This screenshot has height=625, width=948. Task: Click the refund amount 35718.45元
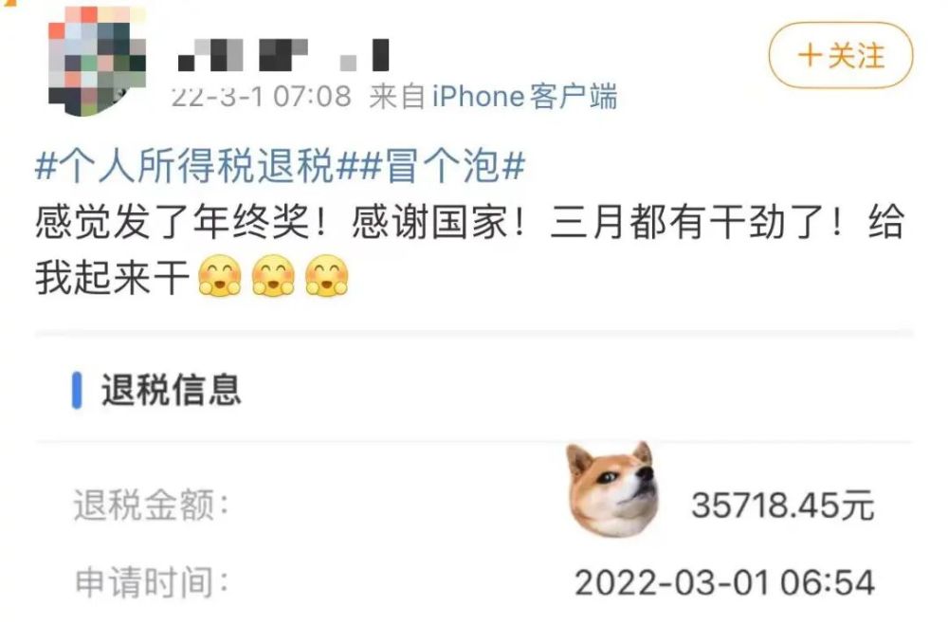click(x=783, y=506)
